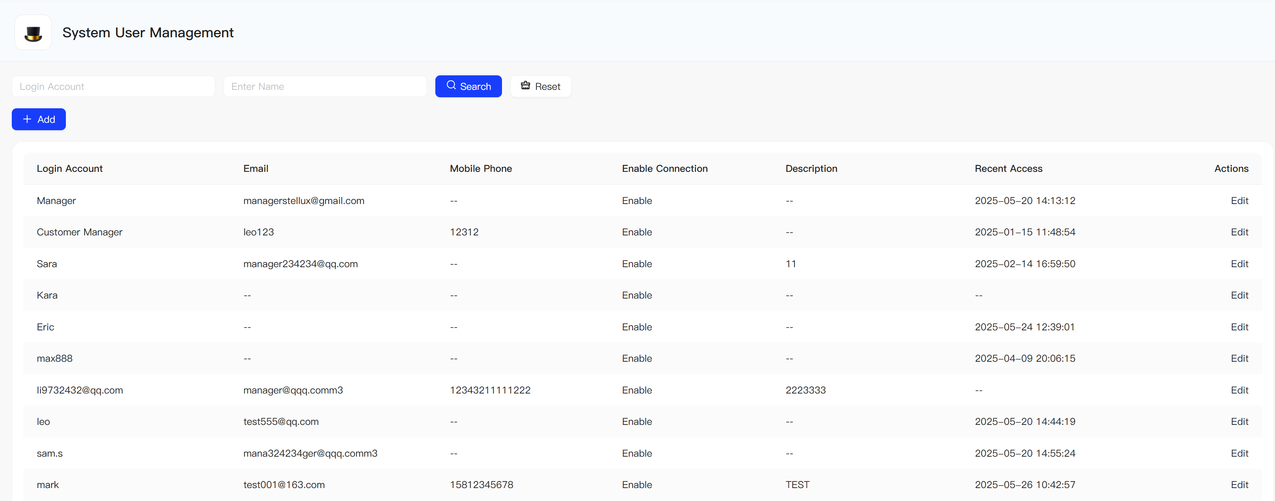Edit the Eric account row
Image resolution: width=1275 pixels, height=501 pixels.
coord(1239,327)
